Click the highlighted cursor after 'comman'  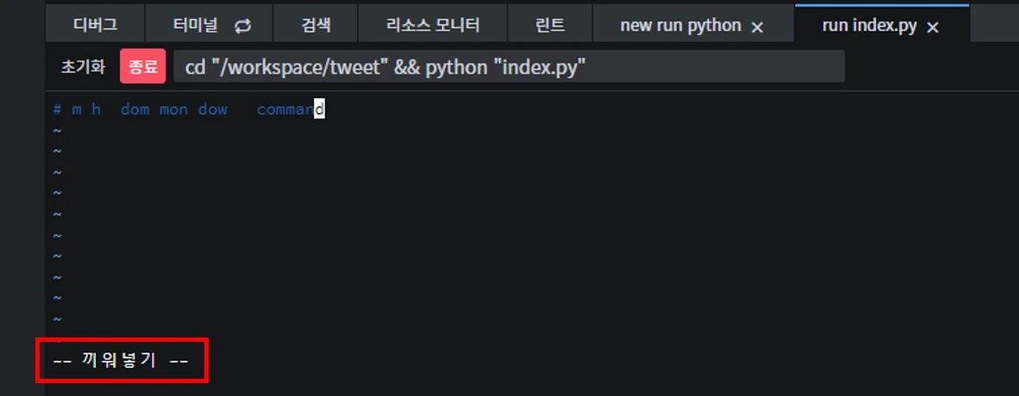tap(319, 109)
